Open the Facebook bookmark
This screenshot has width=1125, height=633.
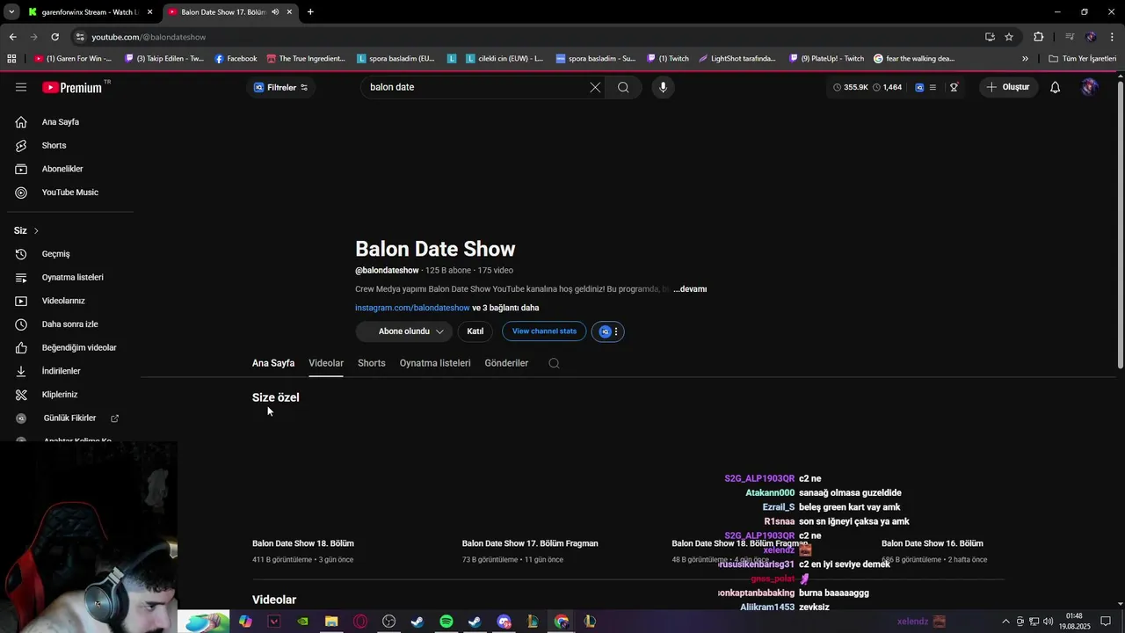[x=236, y=59]
